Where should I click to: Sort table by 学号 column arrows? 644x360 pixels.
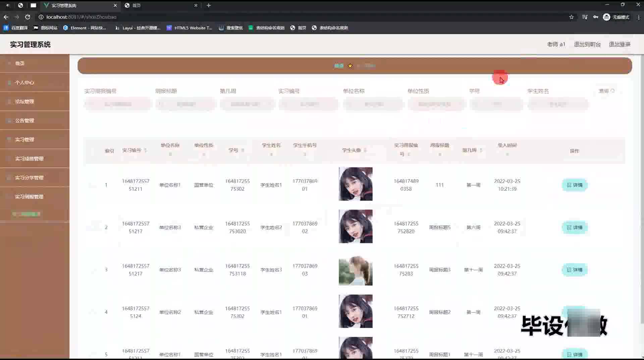tap(243, 150)
